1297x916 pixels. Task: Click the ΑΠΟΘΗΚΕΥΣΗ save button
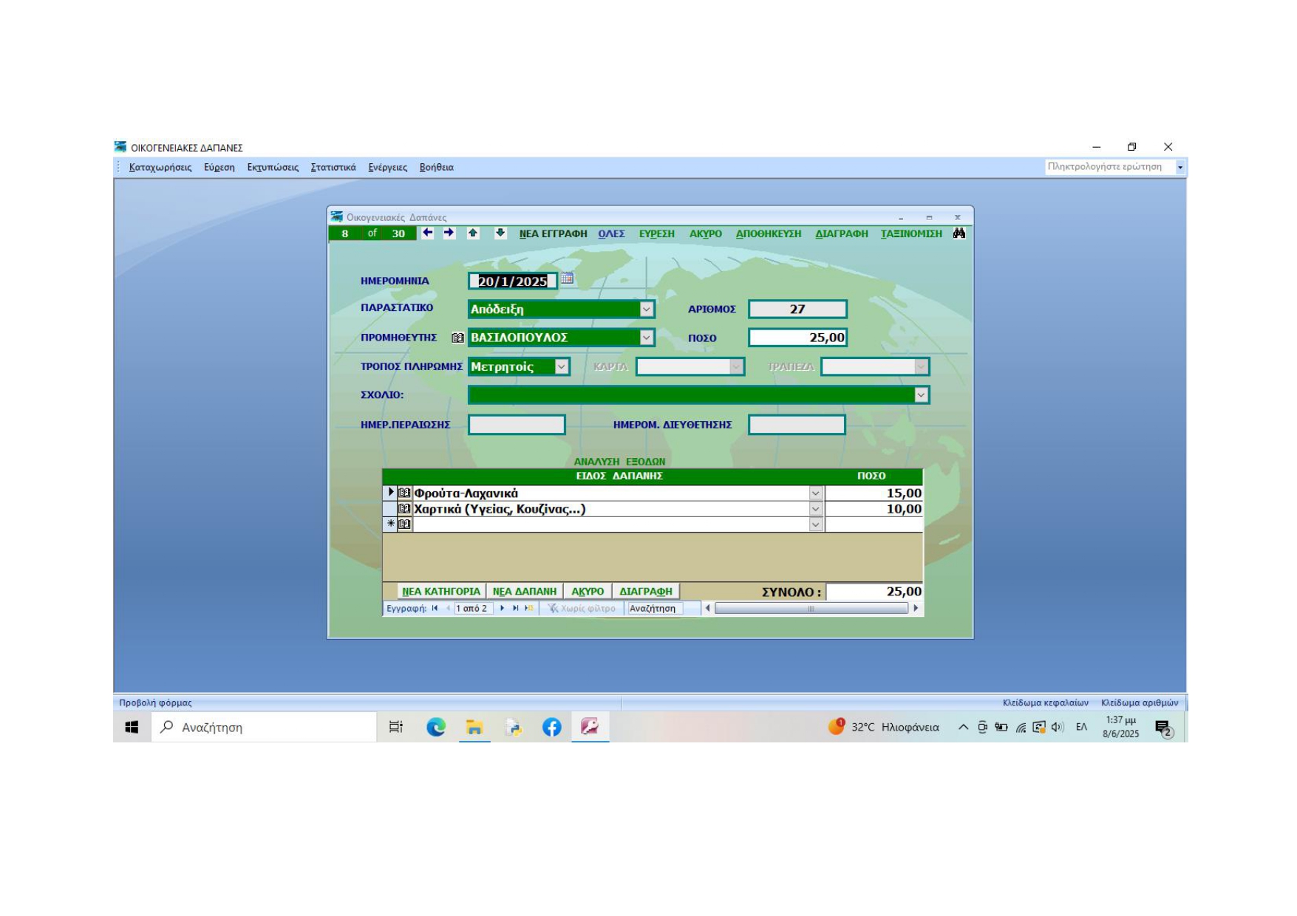[x=768, y=233]
